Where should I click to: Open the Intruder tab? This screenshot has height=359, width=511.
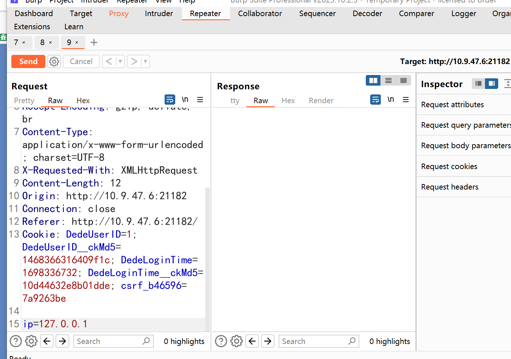(x=159, y=14)
